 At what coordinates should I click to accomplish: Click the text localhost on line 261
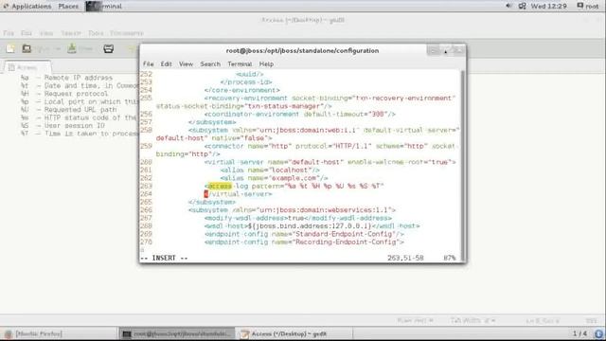pos(291,170)
